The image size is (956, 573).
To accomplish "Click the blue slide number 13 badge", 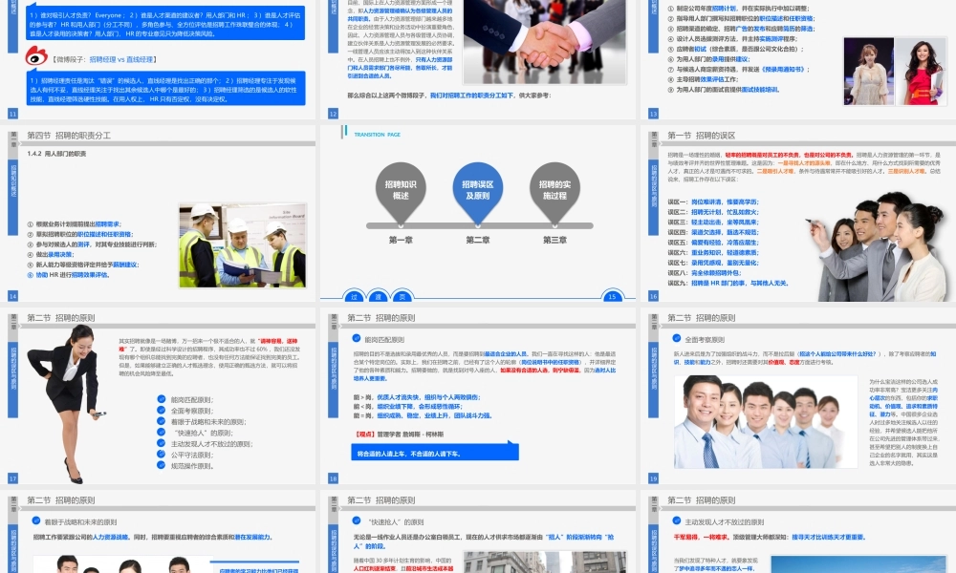I will 653,114.
